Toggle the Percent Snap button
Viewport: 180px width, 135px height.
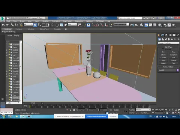(x=102, y=25)
